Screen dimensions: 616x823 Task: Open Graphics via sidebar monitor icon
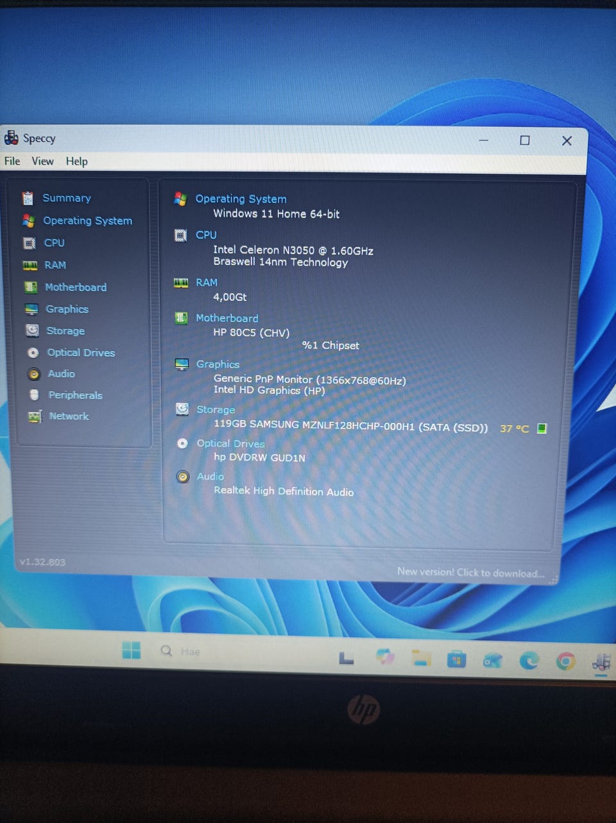(31, 309)
